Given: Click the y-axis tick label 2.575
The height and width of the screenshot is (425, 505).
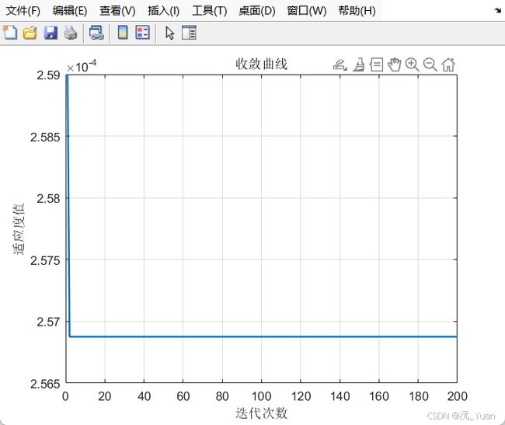Looking at the screenshot, I should (x=45, y=260).
